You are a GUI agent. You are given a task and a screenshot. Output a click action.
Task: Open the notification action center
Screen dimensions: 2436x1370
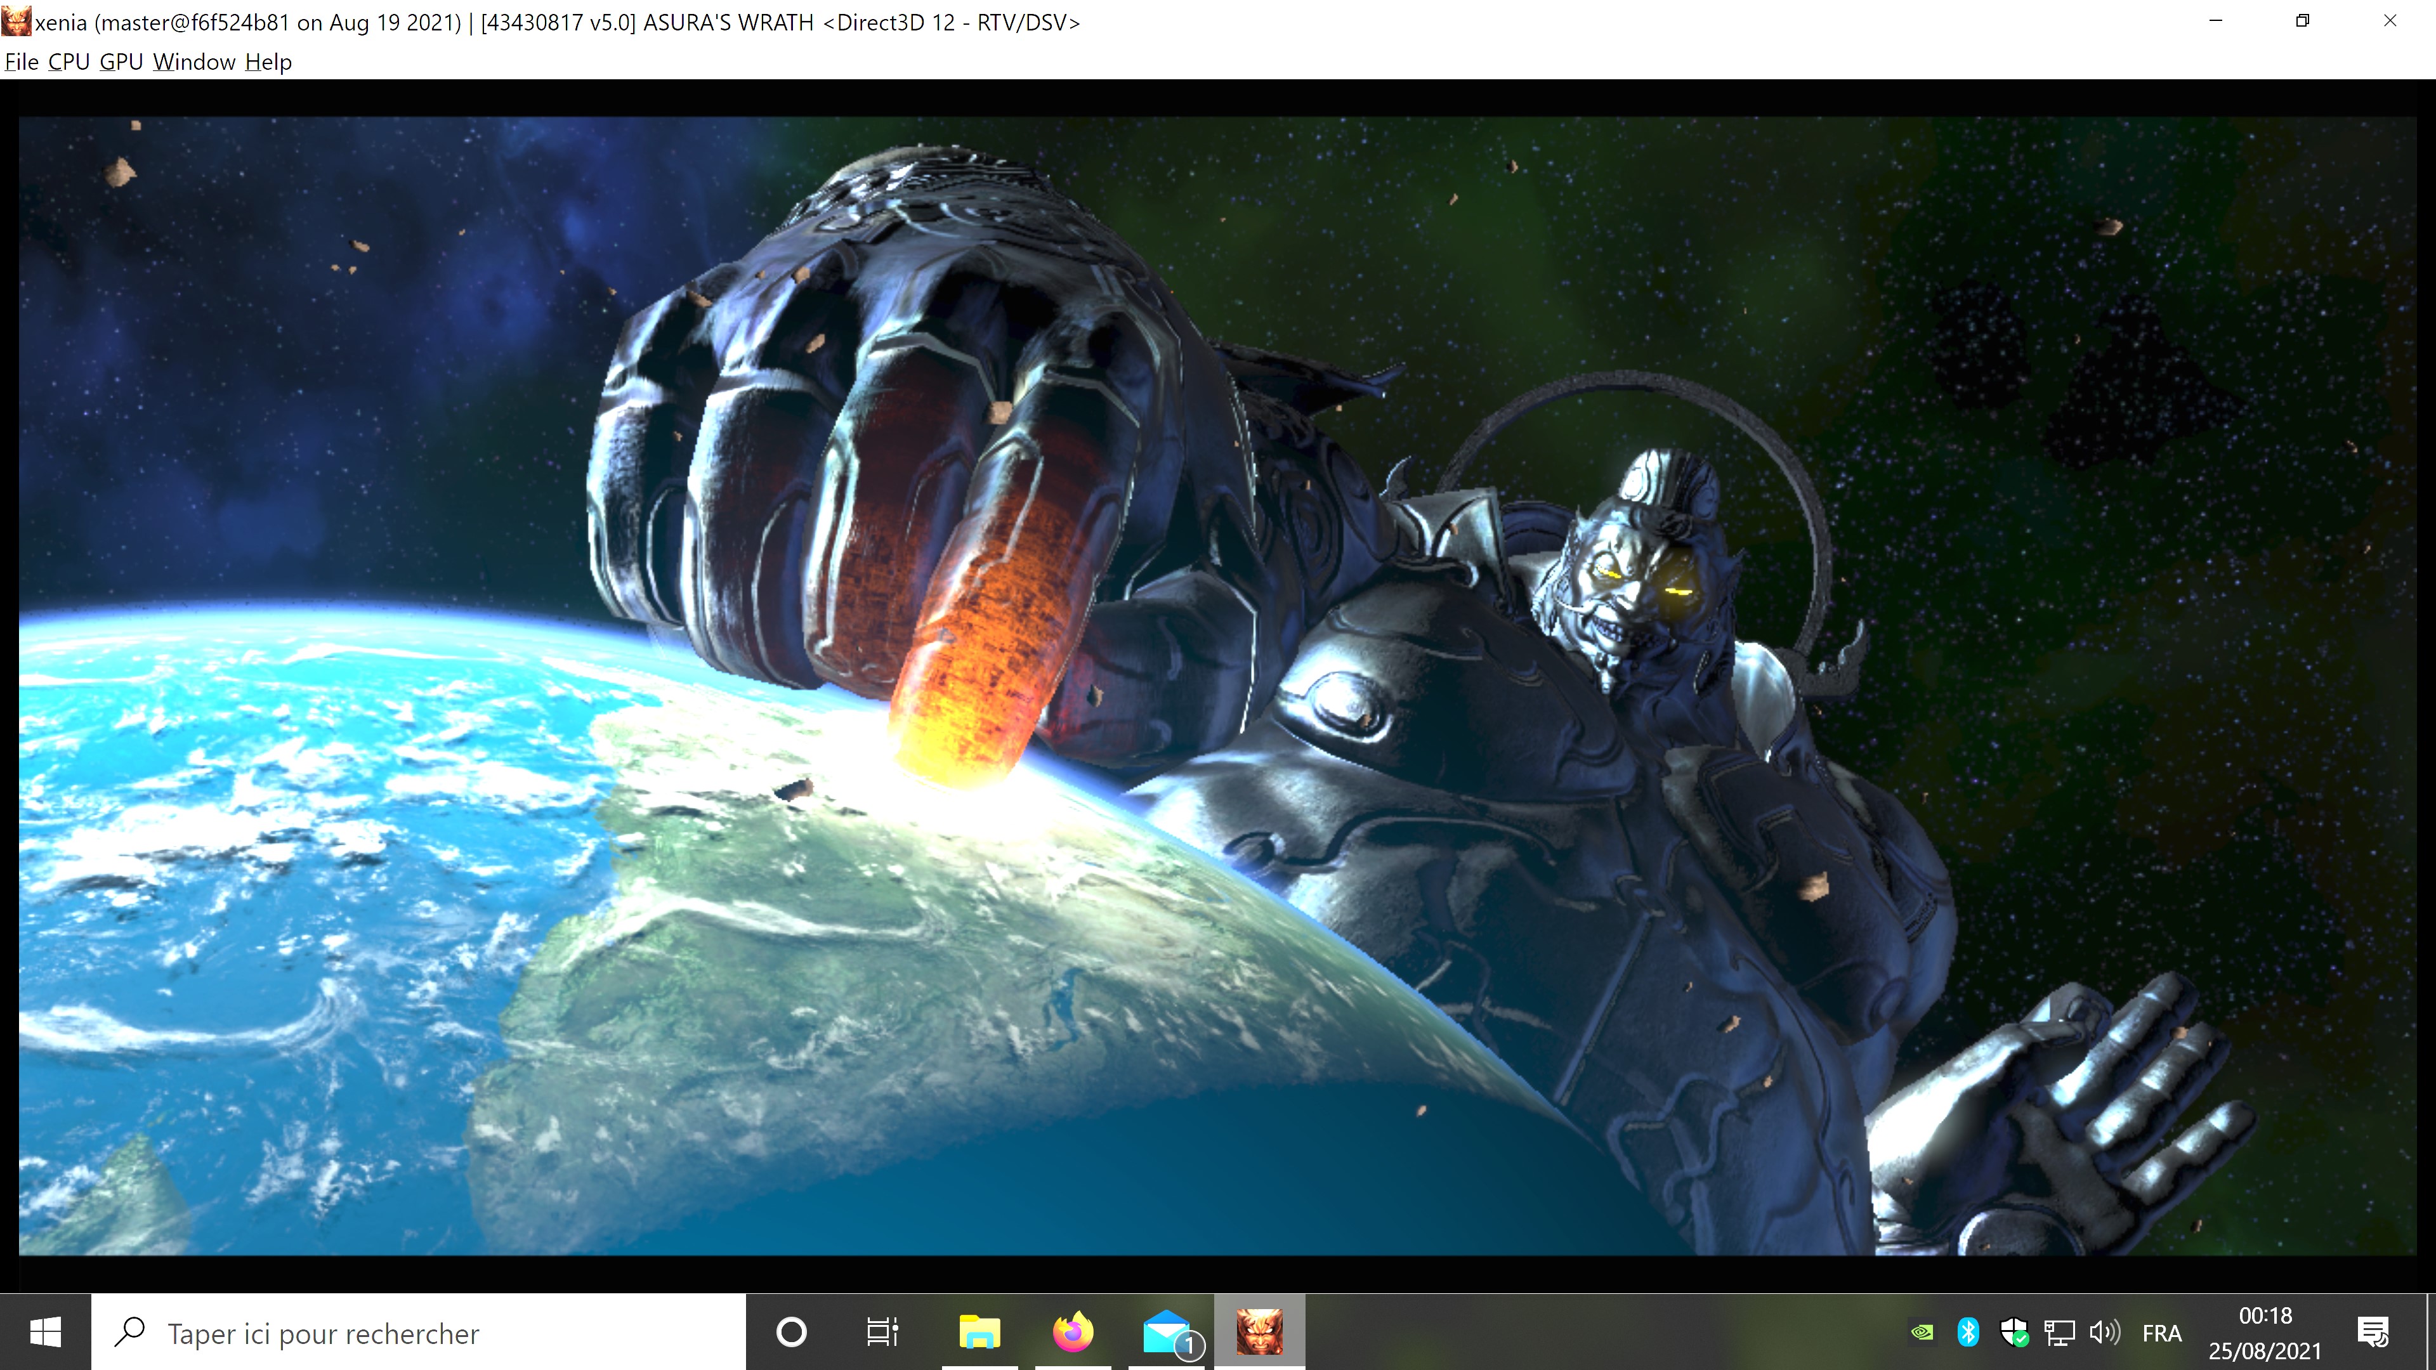point(2373,1333)
